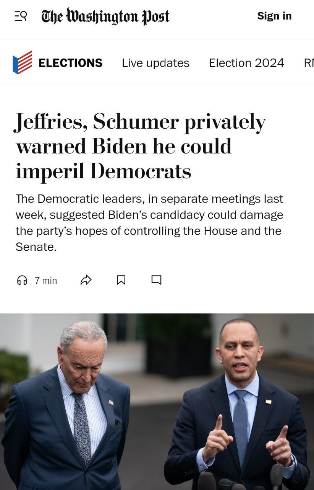Tap the article summary paragraph
314x490 pixels.
click(x=149, y=223)
